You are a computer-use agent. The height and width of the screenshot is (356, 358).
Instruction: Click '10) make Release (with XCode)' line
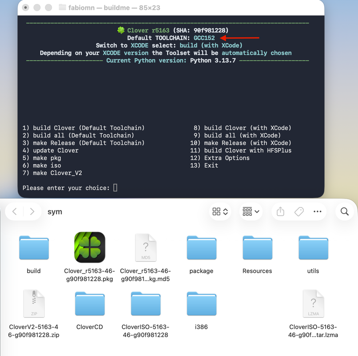tap(241, 143)
